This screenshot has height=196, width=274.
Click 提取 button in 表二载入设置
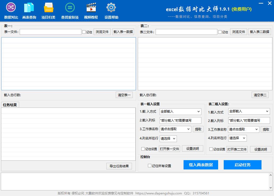click(266, 129)
